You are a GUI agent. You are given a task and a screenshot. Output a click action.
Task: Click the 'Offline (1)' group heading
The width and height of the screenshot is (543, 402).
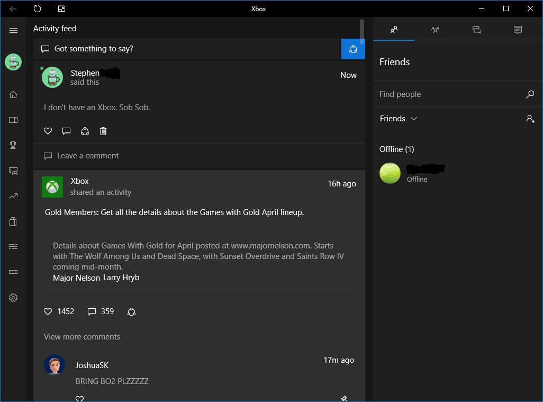[x=396, y=149]
